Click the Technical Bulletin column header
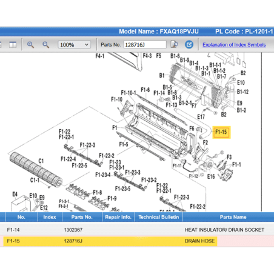The height and width of the screenshot is (274, 274). 159,217
